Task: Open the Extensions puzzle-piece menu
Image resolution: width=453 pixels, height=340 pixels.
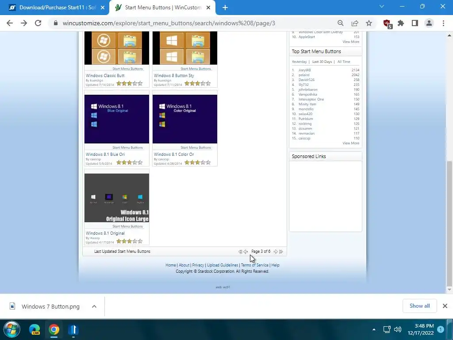Action: click(401, 23)
